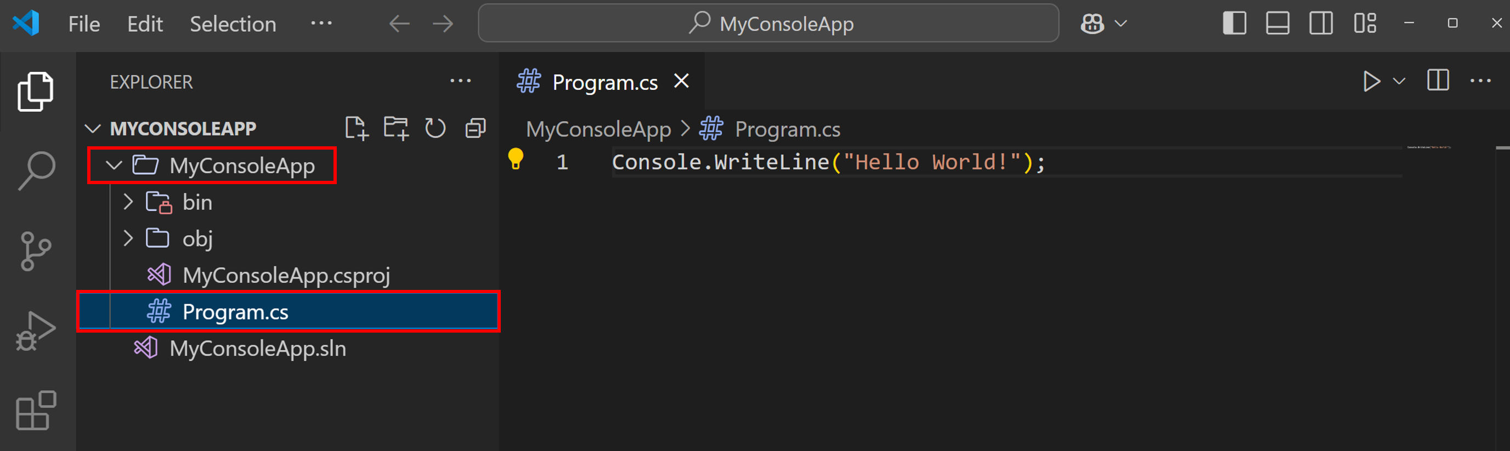This screenshot has width=1510, height=451.
Task: Click the New File icon in Explorer
Action: pos(356,128)
